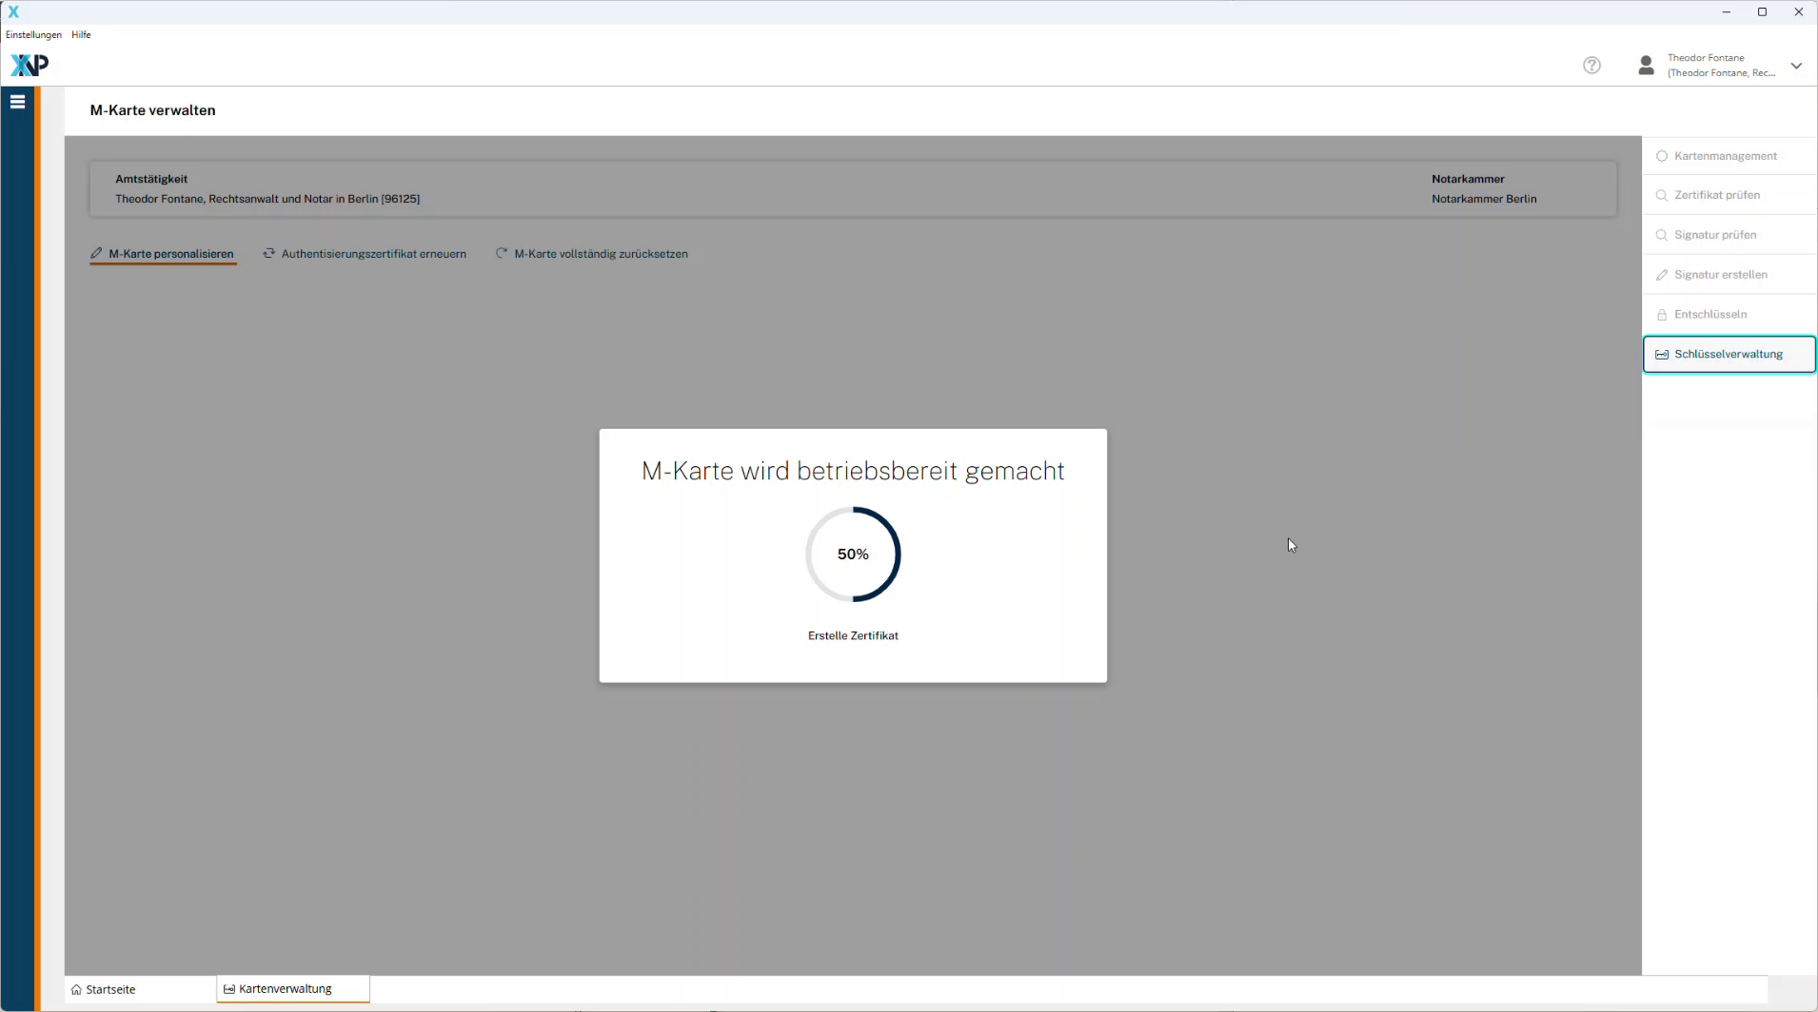This screenshot has width=1818, height=1012.
Task: Open the Einstellungen menu
Action: pos(33,34)
